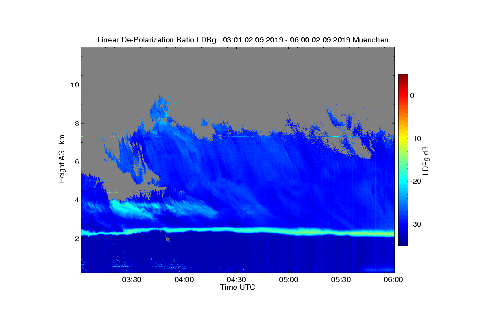Click the bright melting layer band near 2 km

[x=238, y=231]
